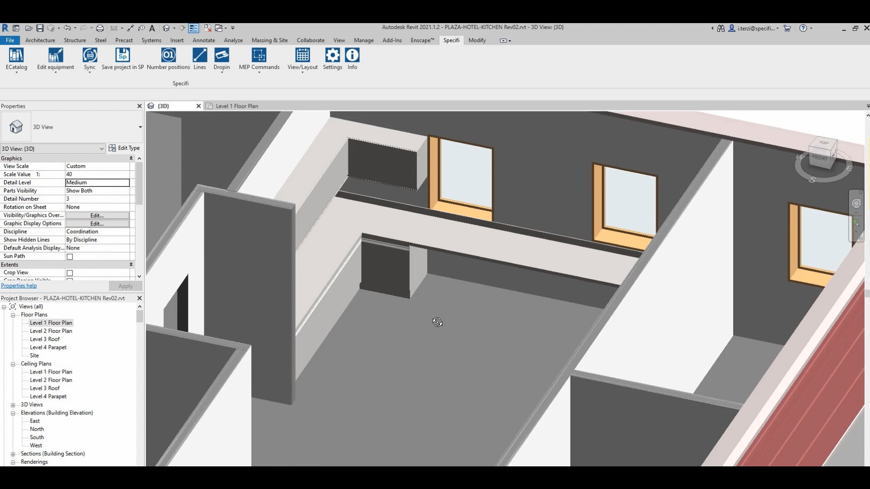The width and height of the screenshot is (870, 489).
Task: Click the Detail Level value field
Action: tap(97, 182)
